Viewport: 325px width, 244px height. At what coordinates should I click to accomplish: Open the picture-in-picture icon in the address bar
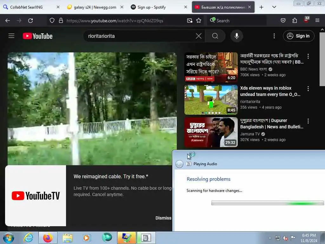(190, 21)
